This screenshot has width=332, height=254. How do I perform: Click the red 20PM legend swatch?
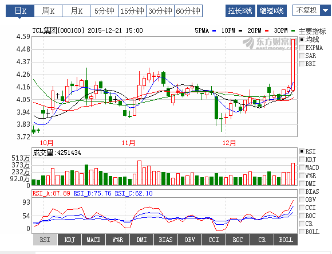click(x=267, y=31)
